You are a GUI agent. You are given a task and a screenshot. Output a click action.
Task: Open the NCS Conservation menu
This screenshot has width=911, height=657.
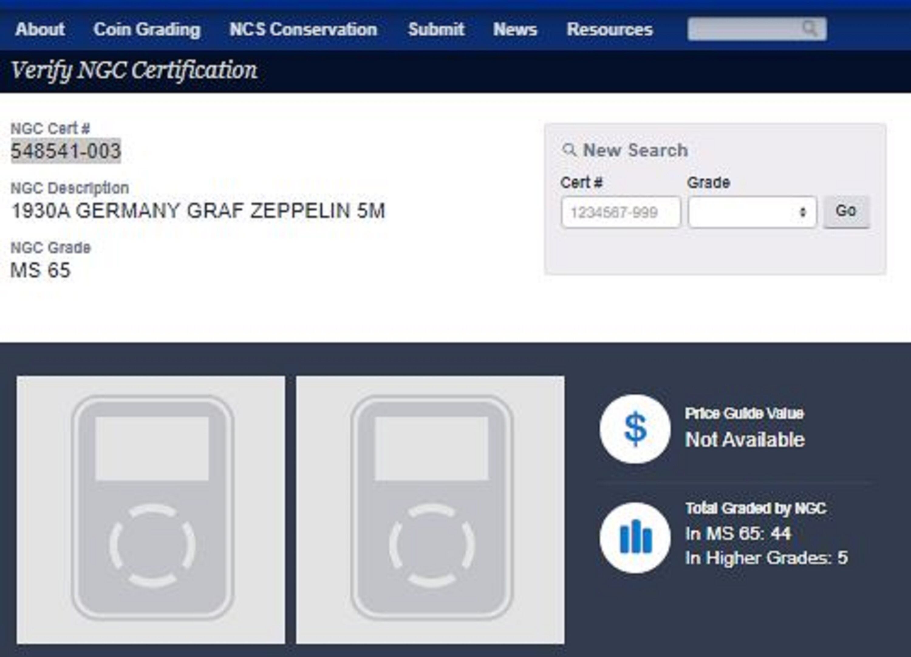[x=303, y=29]
